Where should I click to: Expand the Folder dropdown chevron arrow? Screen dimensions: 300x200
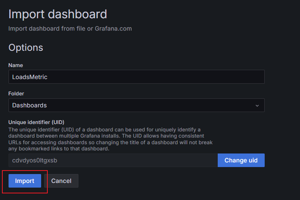click(257, 105)
